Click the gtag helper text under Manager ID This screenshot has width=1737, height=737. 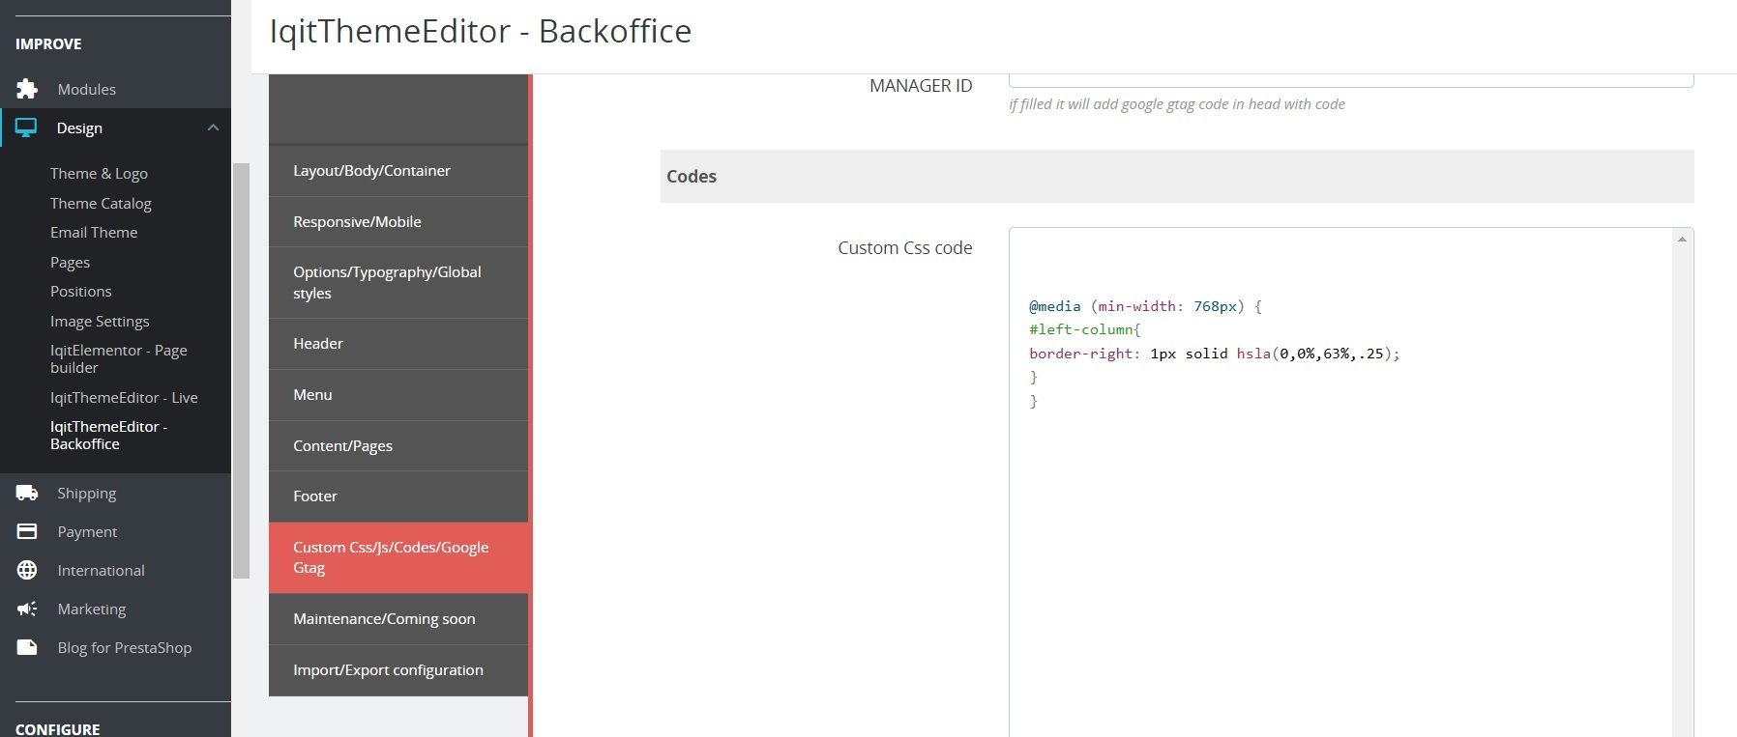[1177, 104]
